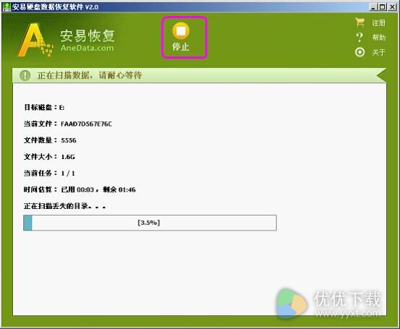The image size is (400, 329).
Task: Minimize the data recovery window
Action: click(373, 7)
